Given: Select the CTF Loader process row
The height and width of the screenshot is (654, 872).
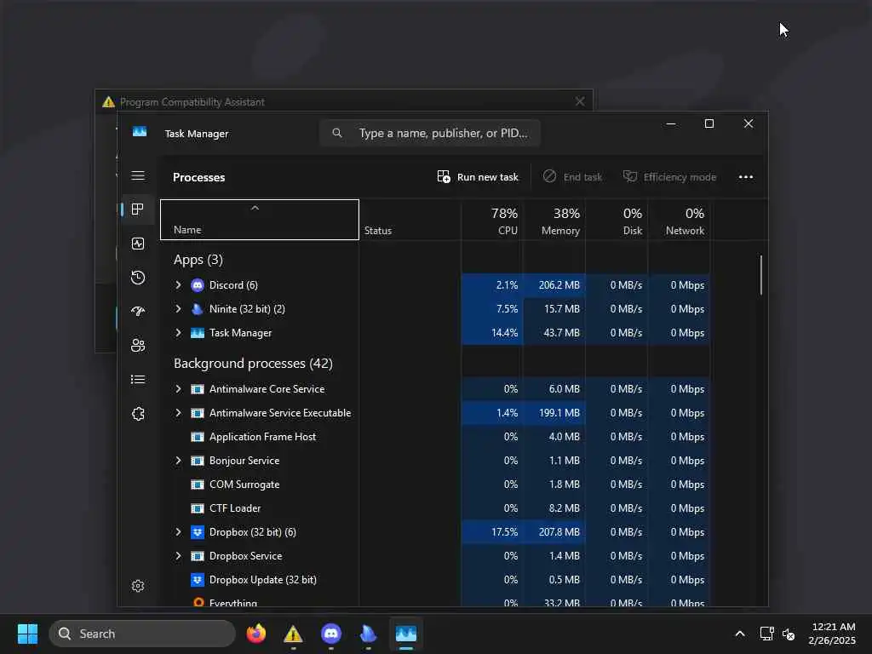Looking at the screenshot, I should 435,509.
